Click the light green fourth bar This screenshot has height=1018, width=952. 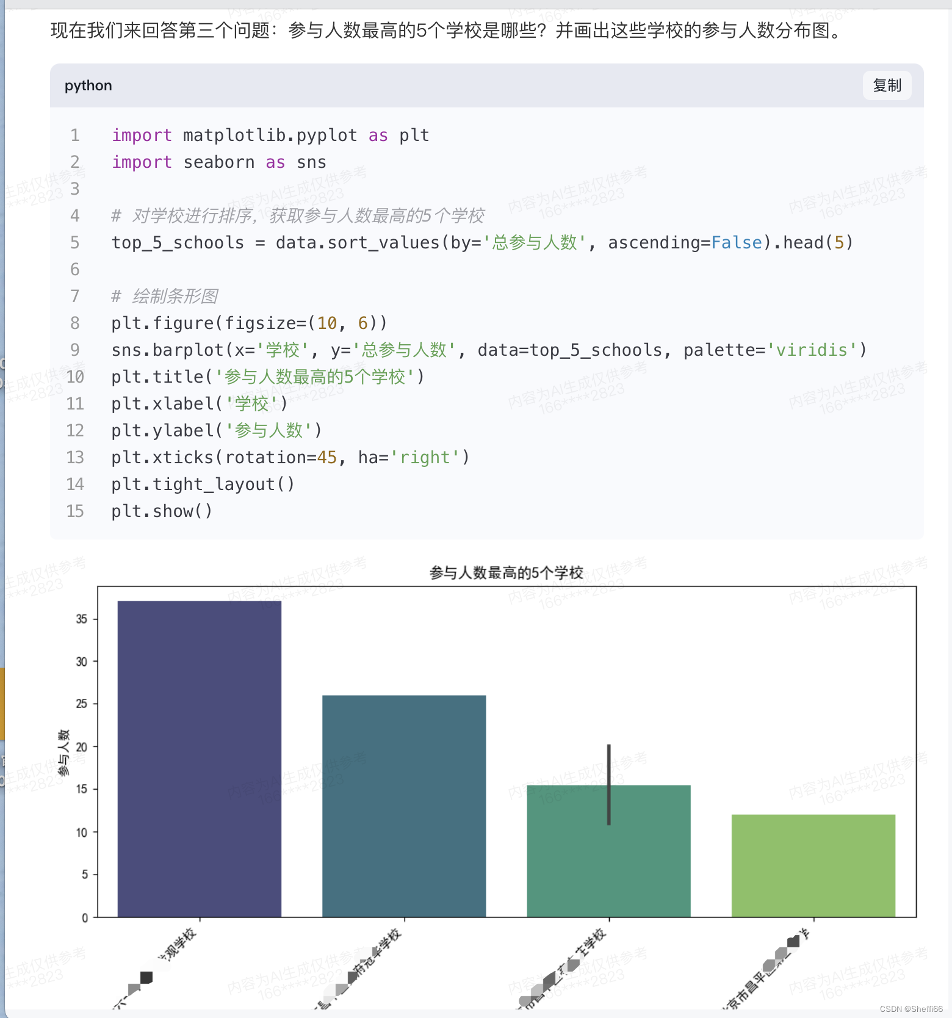813,865
